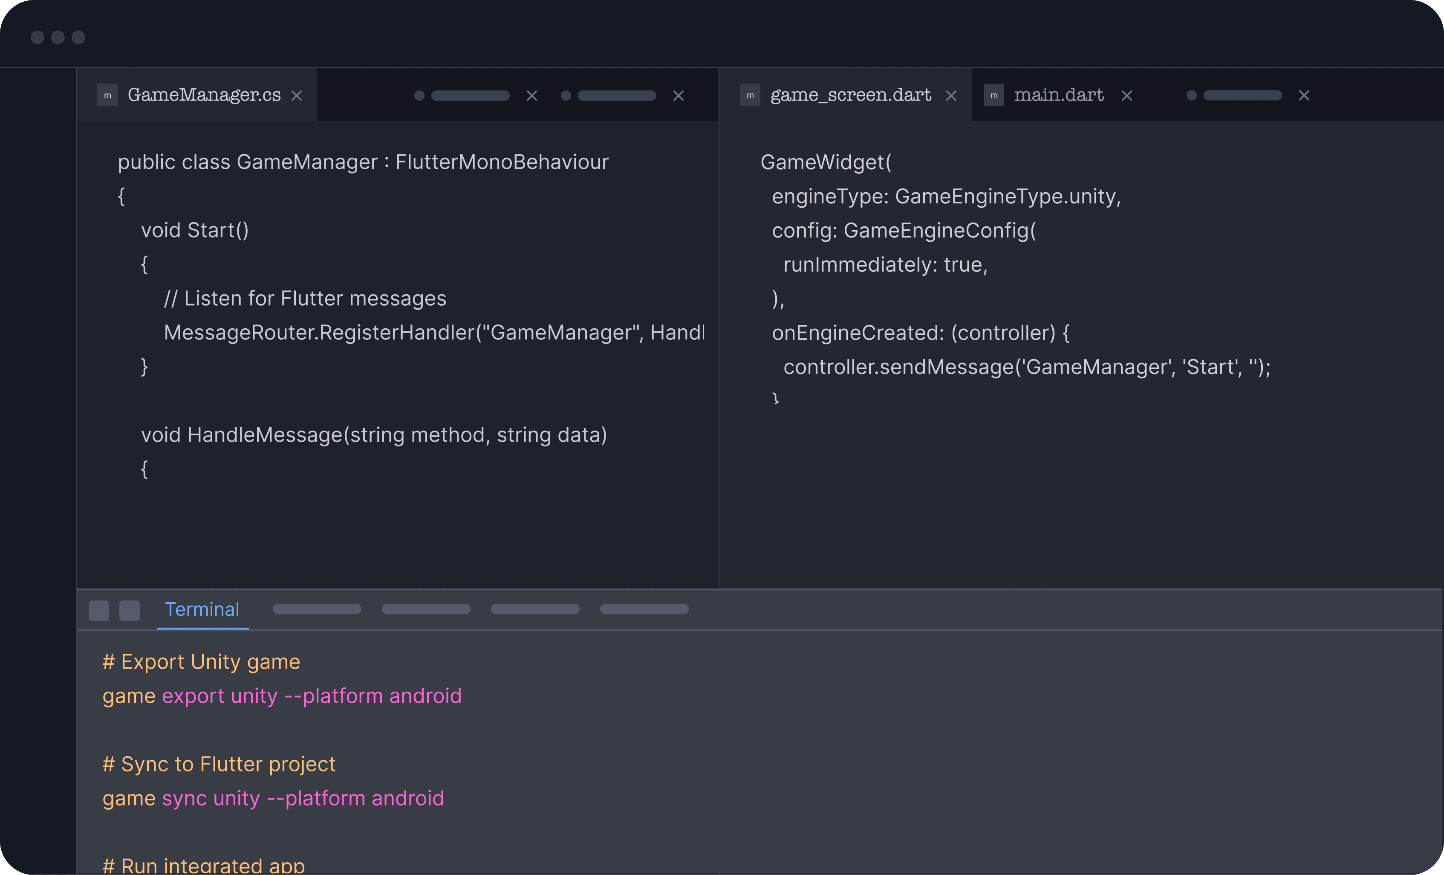Close the main.dart tab
The image size is (1444, 875).
[1126, 96]
